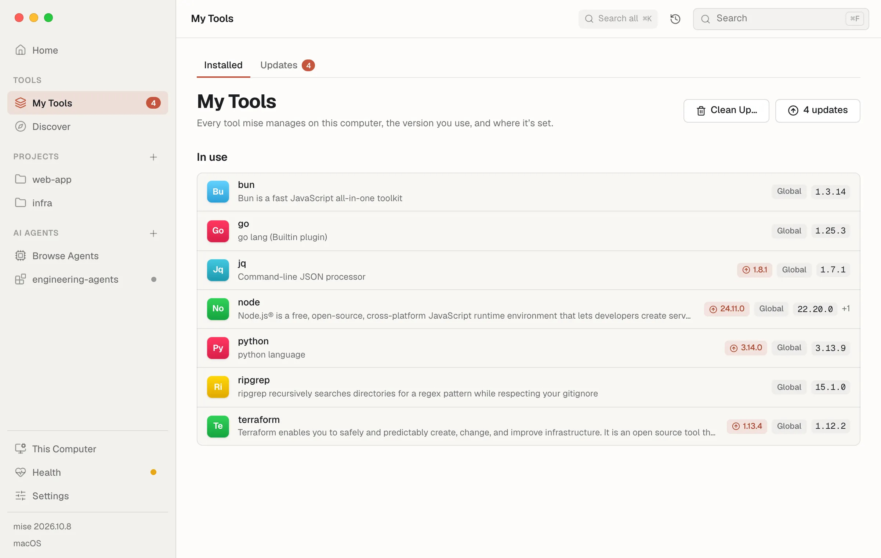Viewport: 881px width, 558px height.
Task: Go to Home in sidebar
Action: click(88, 50)
